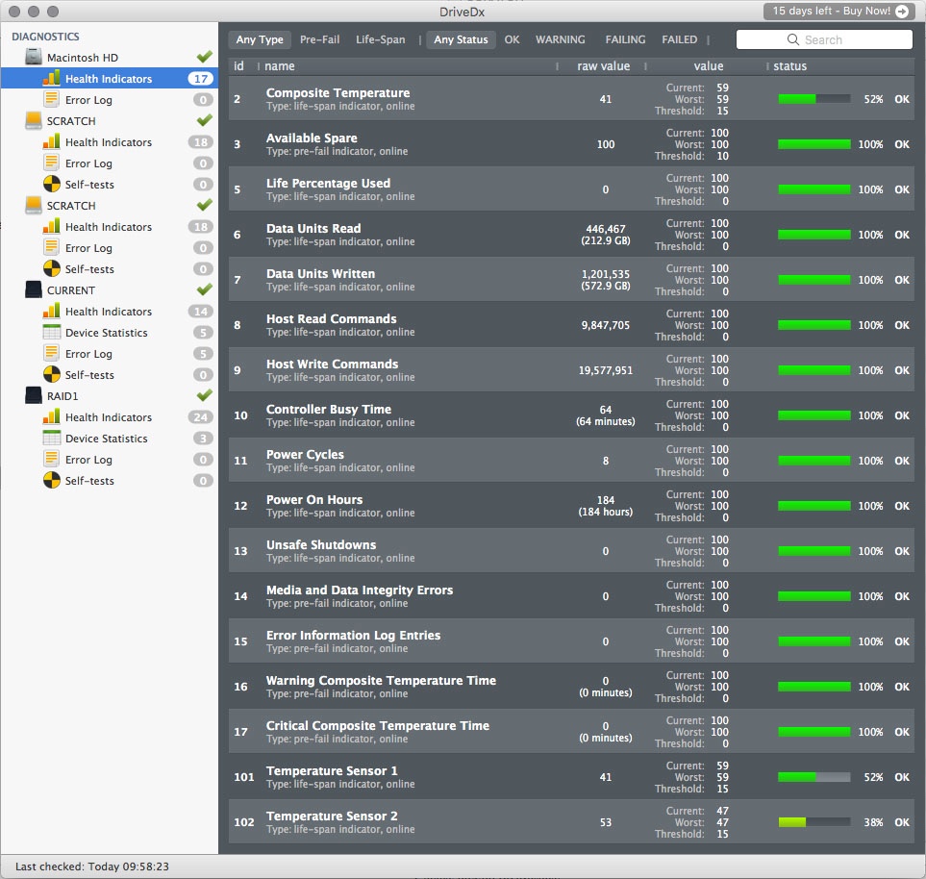Open Error Log icon under Macintosh HD
926x879 pixels.
pos(51,100)
